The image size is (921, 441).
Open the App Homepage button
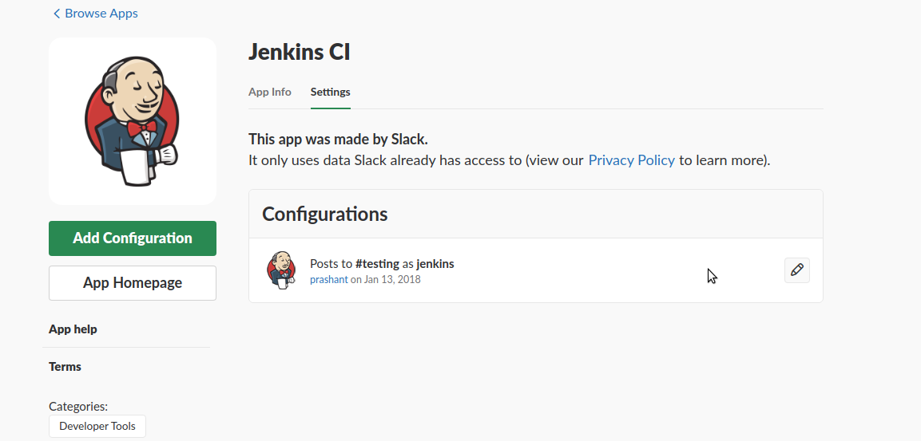[133, 282]
